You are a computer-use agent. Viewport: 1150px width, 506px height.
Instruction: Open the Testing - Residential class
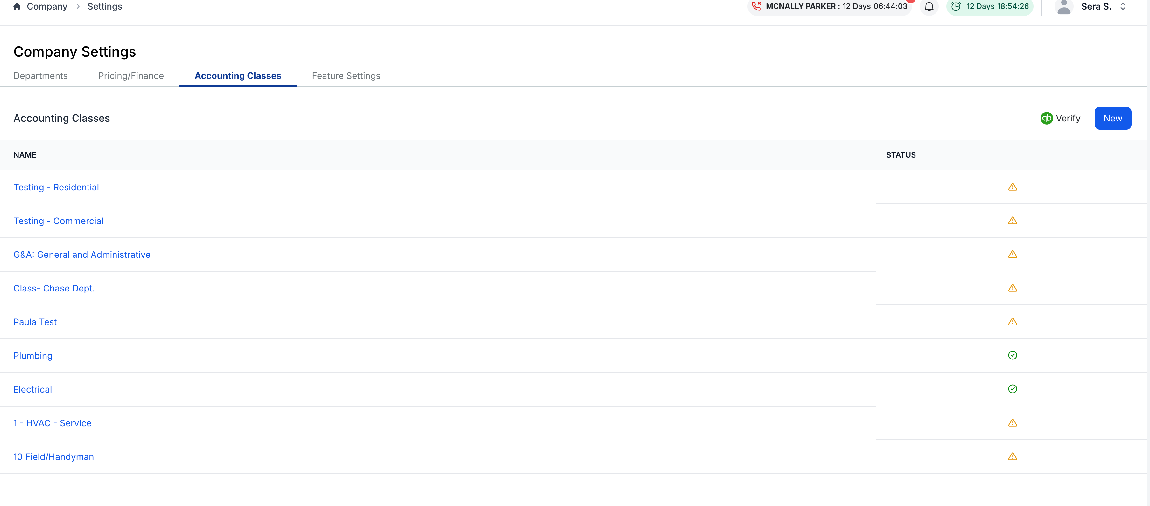click(56, 187)
